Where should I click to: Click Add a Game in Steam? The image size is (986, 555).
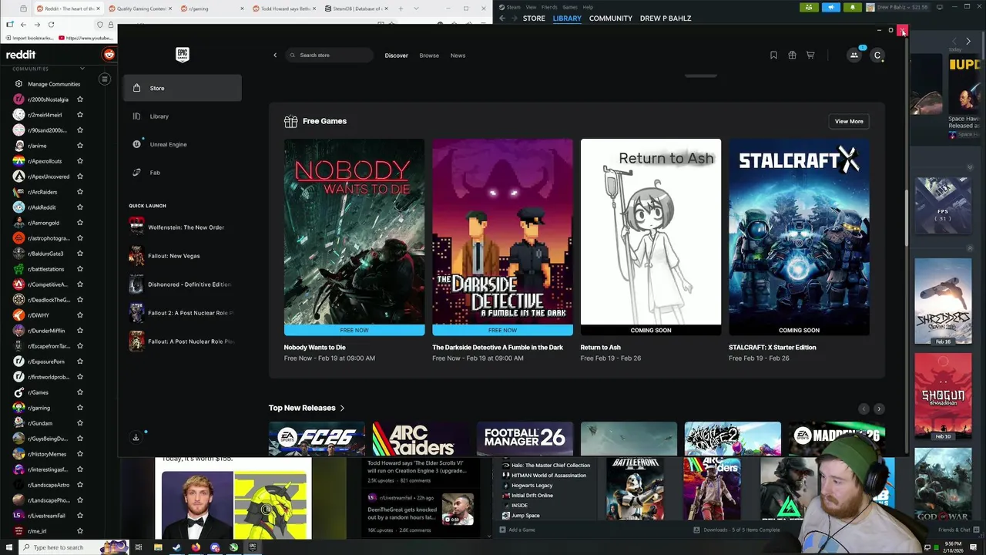518,530
